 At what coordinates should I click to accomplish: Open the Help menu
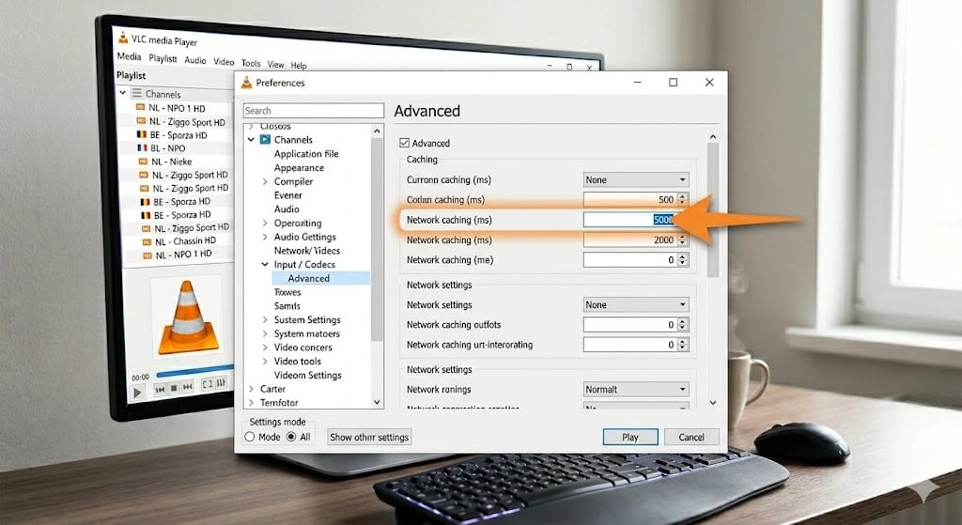tap(299, 66)
